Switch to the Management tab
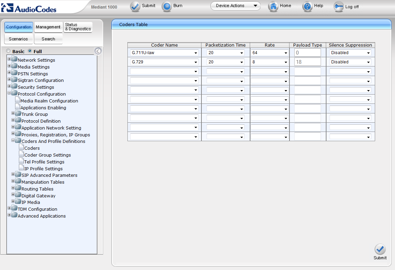Viewport: 395px width, 270px height. 48,27
